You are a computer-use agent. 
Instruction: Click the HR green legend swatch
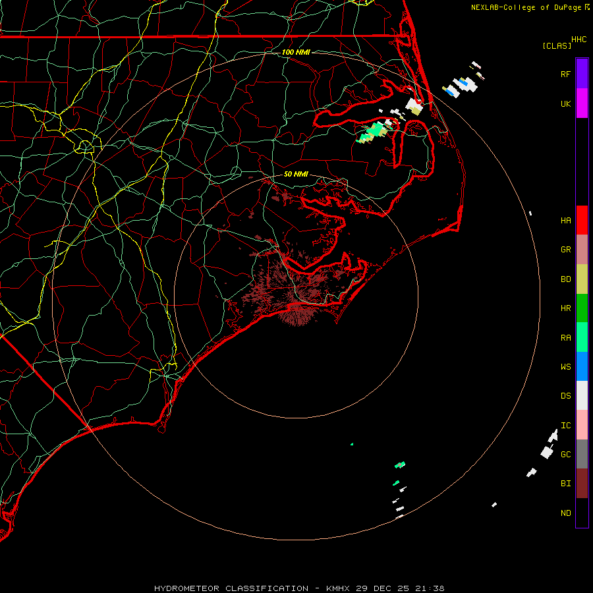pyautogui.click(x=582, y=308)
